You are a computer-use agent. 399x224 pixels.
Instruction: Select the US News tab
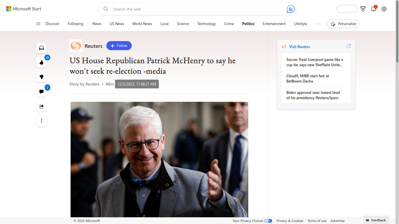pyautogui.click(x=117, y=24)
